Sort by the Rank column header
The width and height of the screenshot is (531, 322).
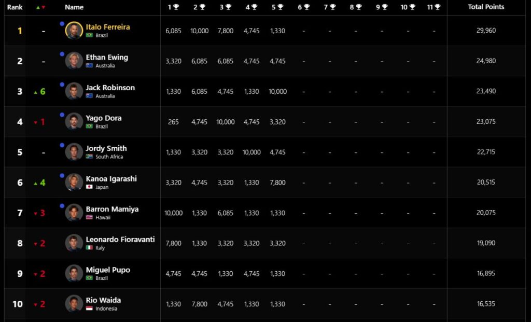click(15, 7)
